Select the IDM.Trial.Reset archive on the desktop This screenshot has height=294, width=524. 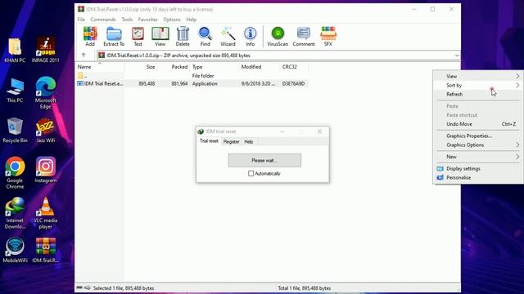46,250
